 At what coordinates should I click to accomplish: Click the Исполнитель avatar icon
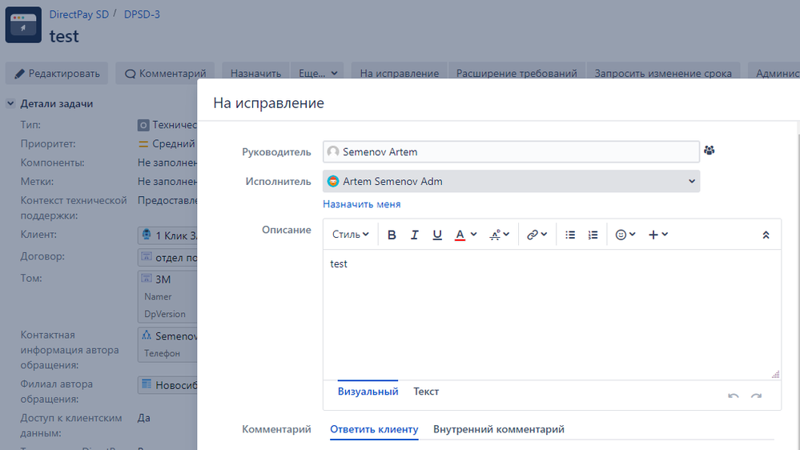333,181
